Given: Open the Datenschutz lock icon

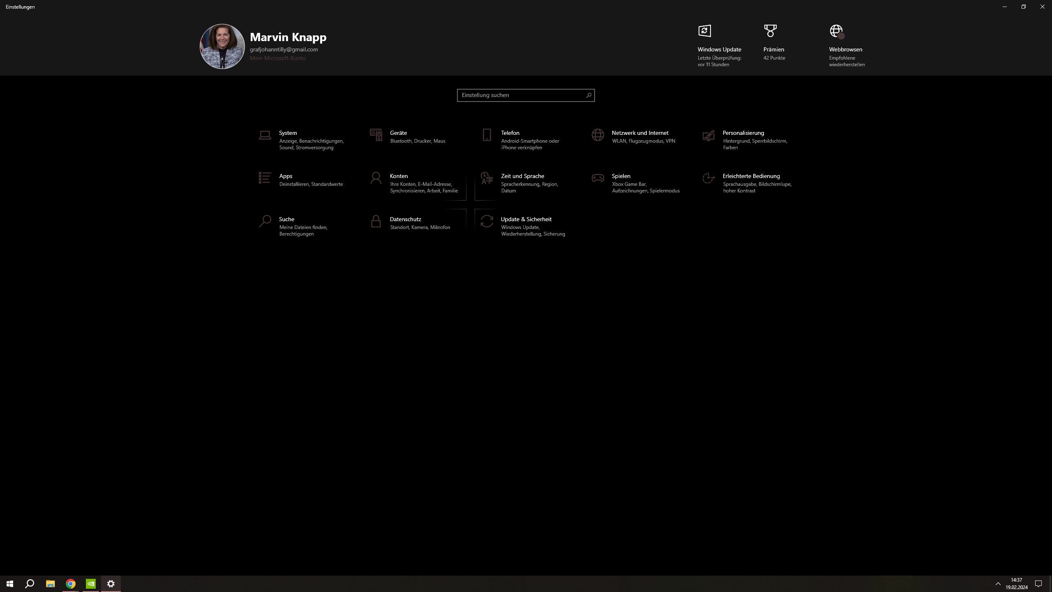Looking at the screenshot, I should coord(376,221).
